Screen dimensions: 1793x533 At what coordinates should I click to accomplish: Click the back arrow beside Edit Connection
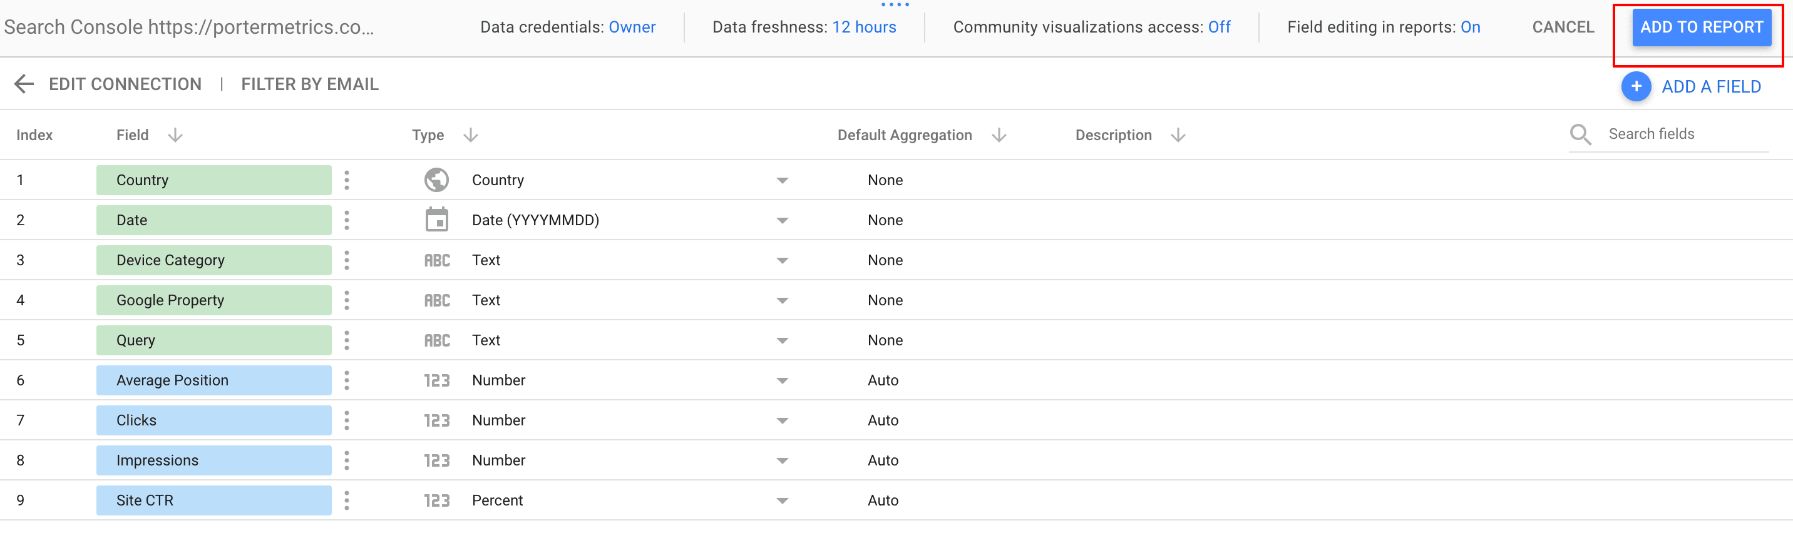pyautogui.click(x=24, y=84)
